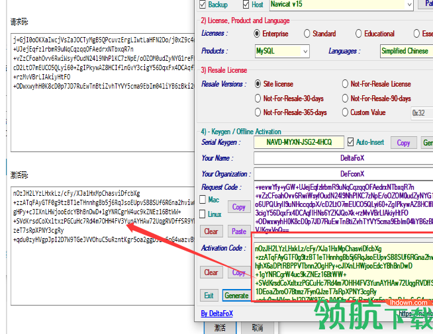Paste into Request Code with Paste button
Image resolution: width=433 pixels, height=334 pixels.
pyautogui.click(x=239, y=231)
